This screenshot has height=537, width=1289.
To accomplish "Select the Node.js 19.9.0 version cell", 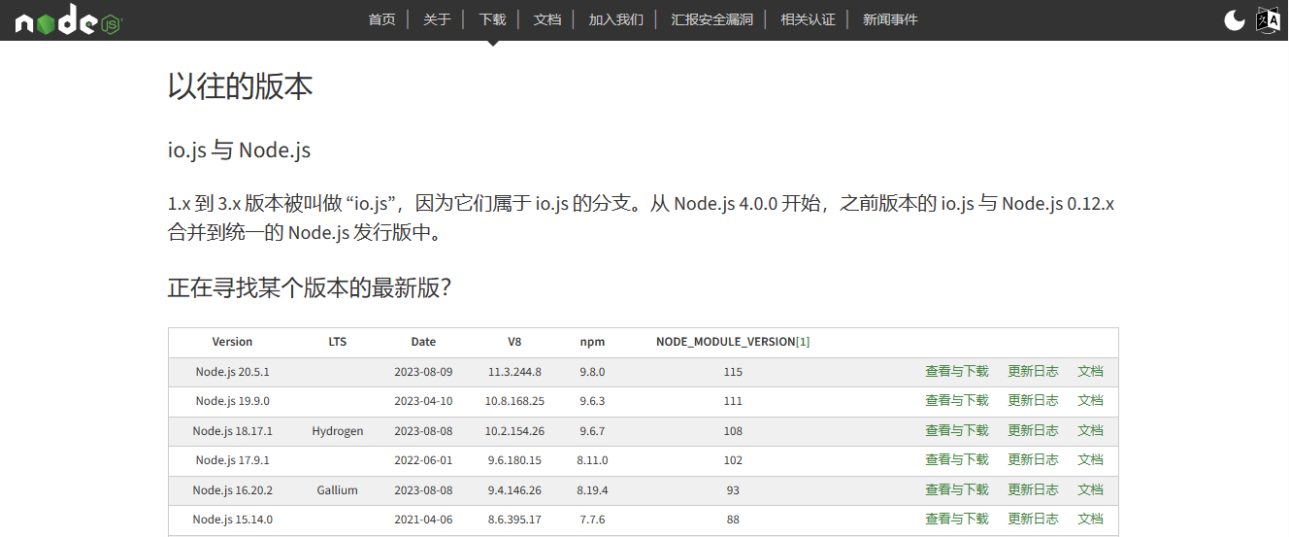I will (x=232, y=401).
